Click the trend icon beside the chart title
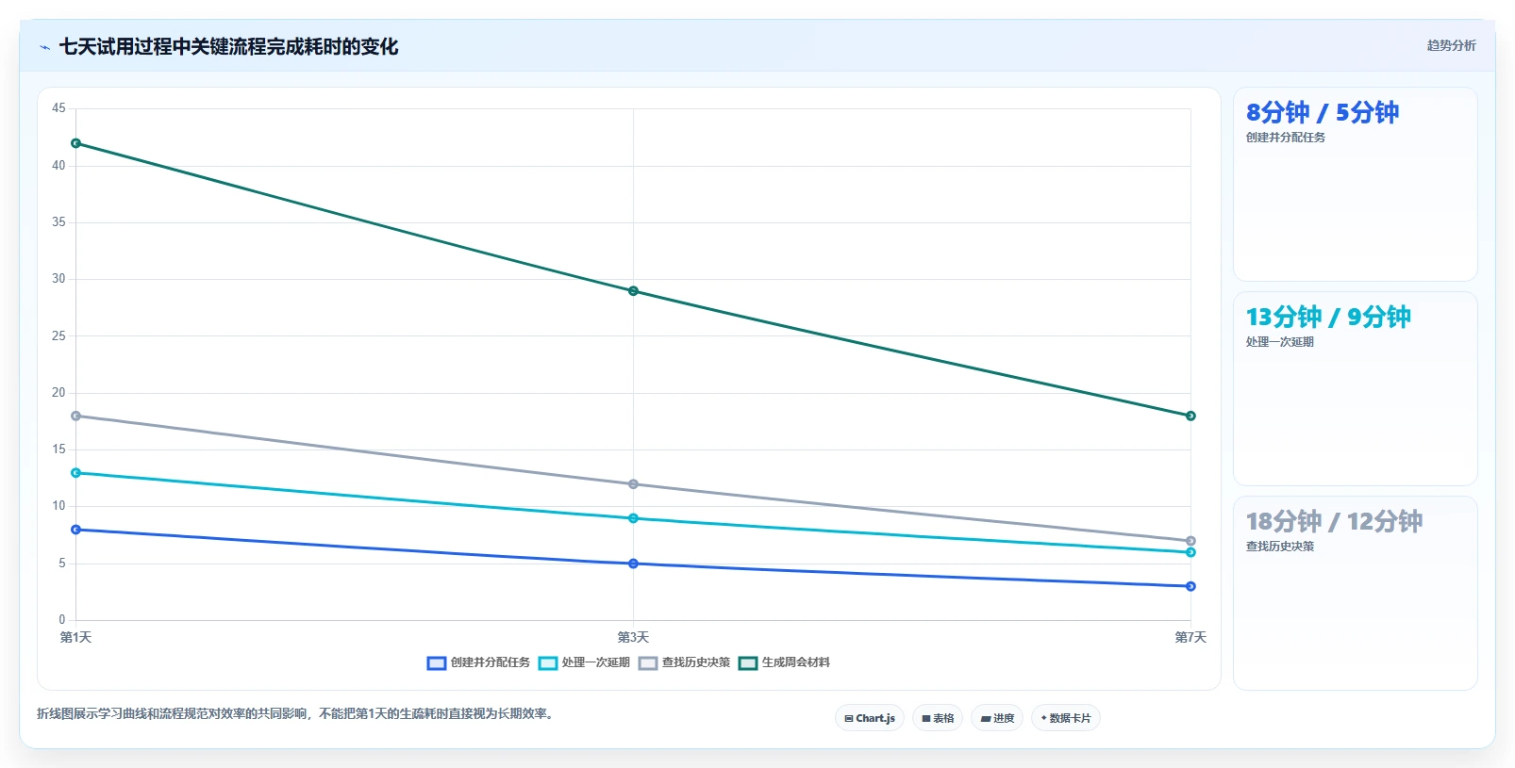 [44, 47]
